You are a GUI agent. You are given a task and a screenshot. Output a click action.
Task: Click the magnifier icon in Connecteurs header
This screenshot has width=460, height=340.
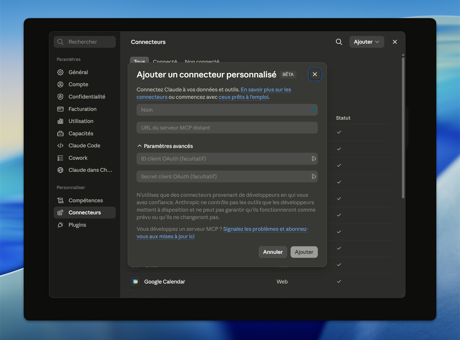(x=339, y=42)
